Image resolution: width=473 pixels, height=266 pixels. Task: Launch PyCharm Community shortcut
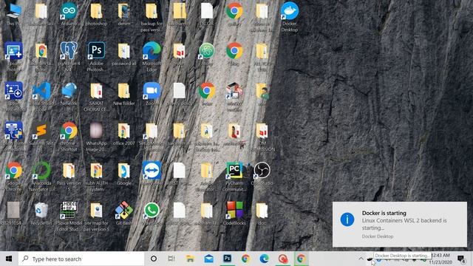pyautogui.click(x=234, y=176)
